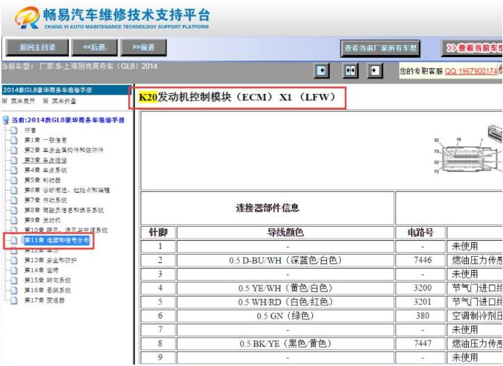Viewport: 503px width, 366px height.
Task: Click the cell 0.5 D-BU/WH (深蓝色/白色)
Action: (x=285, y=260)
